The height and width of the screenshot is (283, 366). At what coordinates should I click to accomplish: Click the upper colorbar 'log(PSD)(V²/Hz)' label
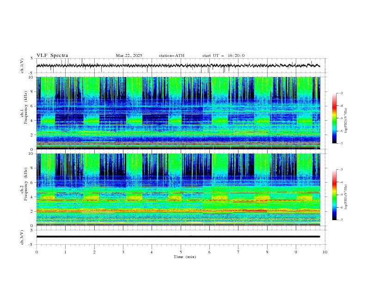(x=346, y=121)
